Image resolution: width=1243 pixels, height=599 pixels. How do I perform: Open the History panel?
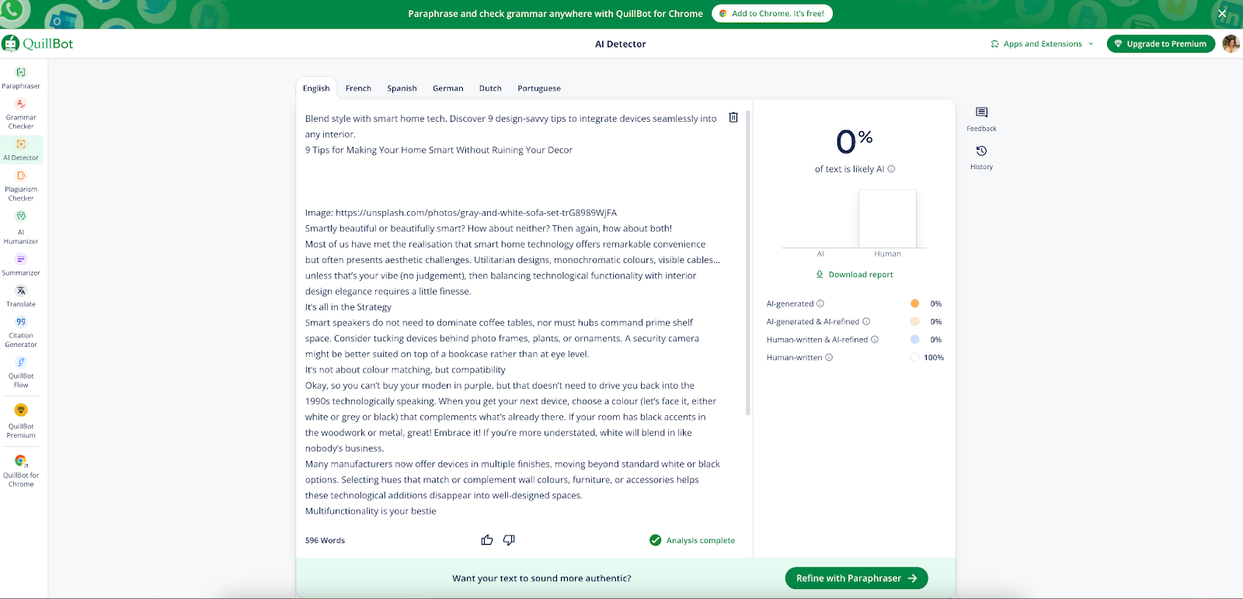(x=981, y=158)
